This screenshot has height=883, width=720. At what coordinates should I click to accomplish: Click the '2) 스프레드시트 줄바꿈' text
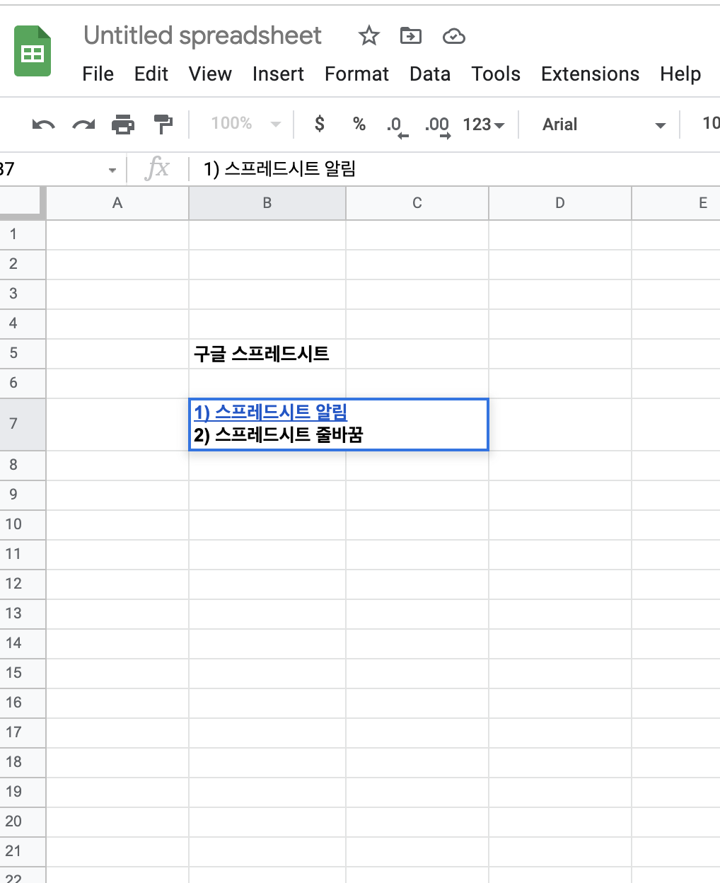(278, 434)
